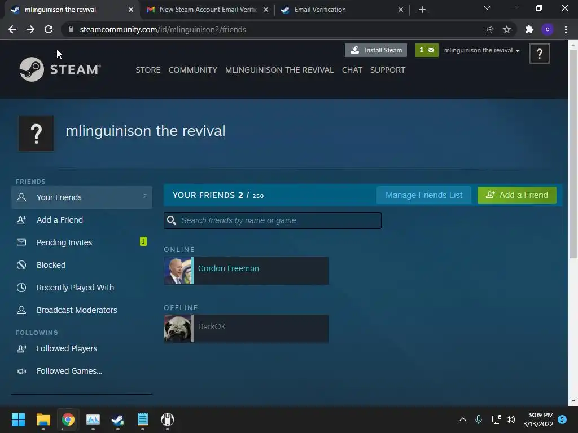578x433 pixels.
Task: Click the microphone icon in system tray
Action: 479,419
